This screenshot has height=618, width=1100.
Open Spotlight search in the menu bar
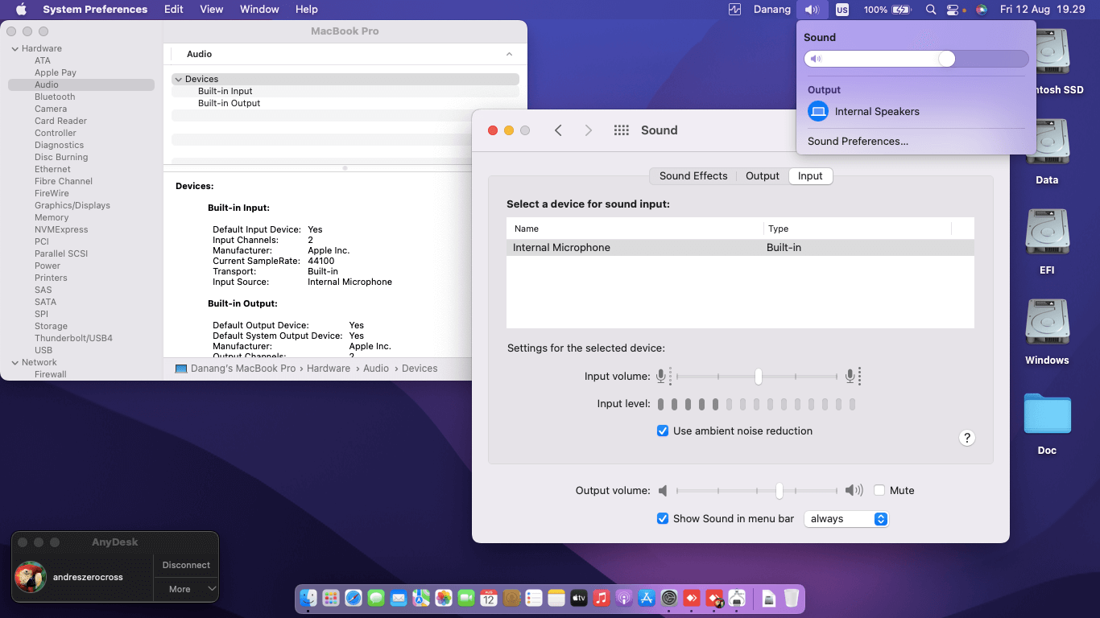coord(931,10)
